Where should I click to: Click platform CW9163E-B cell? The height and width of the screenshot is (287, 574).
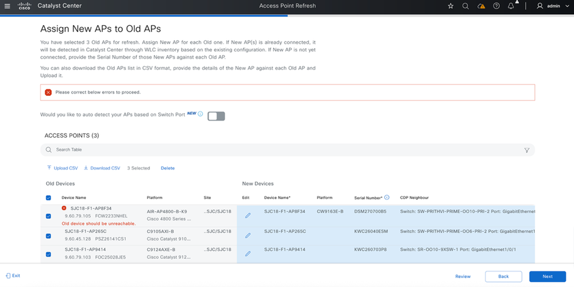(330, 211)
